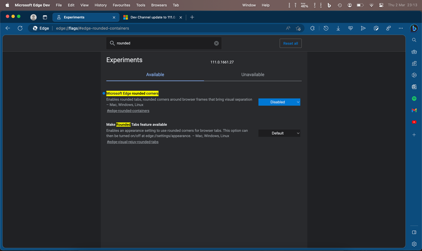
Task: Open YouTube in the sidebar
Action: pos(414,122)
